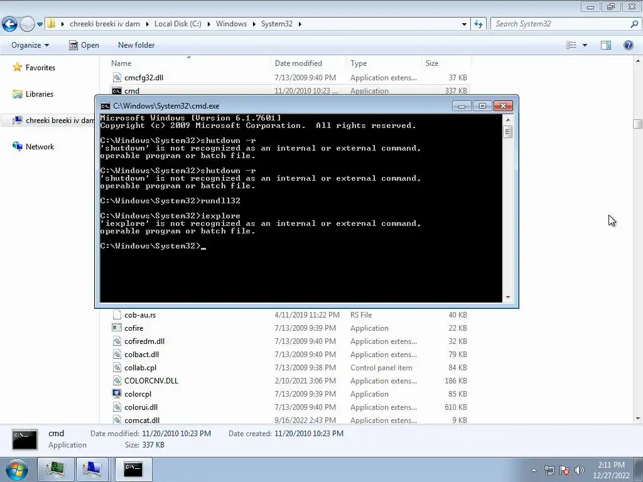Select Local Disk (C:) in the address bar
This screenshot has height=482, width=643.
click(178, 24)
